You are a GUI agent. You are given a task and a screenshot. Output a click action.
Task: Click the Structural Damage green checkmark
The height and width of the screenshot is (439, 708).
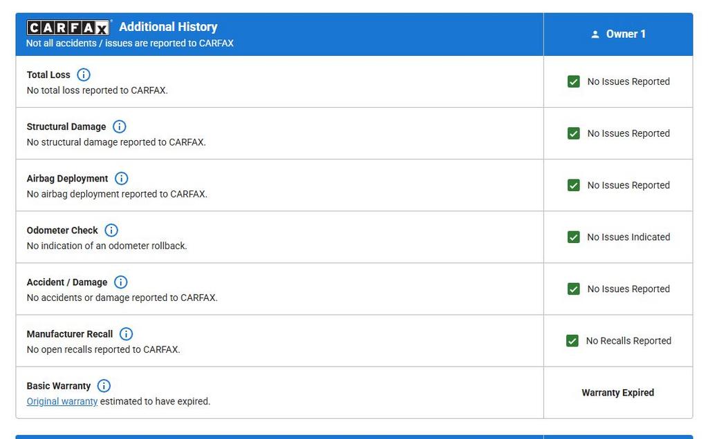pyautogui.click(x=573, y=133)
